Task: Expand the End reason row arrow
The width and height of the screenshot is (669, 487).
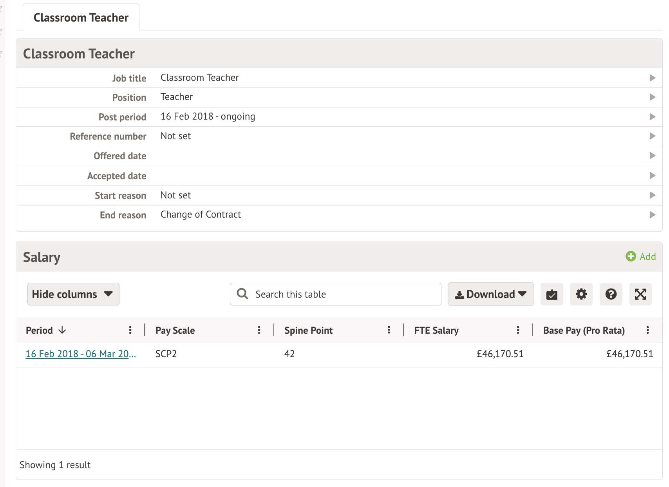Action: point(652,215)
